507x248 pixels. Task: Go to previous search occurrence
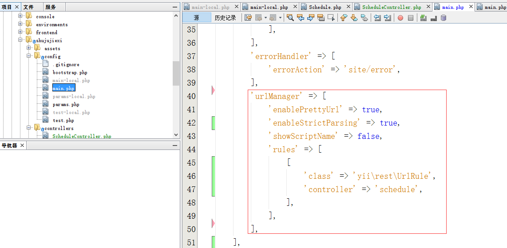(x=300, y=18)
